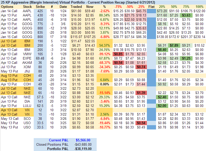Select the '100%' column header
This screenshot has height=151, width=206.
(199, 6)
